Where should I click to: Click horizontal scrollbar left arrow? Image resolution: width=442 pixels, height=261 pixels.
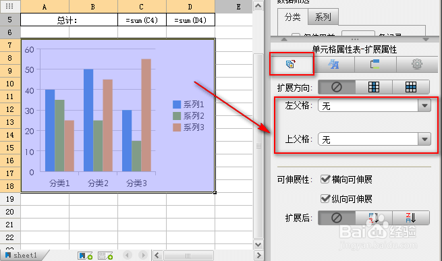pyautogui.click(x=157, y=256)
